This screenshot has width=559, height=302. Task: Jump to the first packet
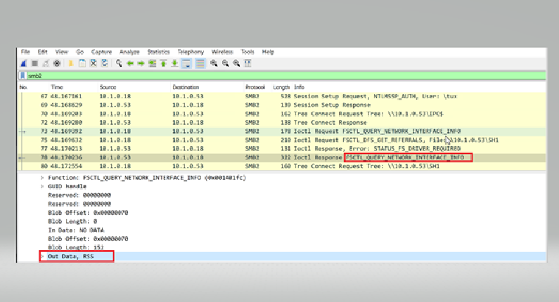[163, 63]
